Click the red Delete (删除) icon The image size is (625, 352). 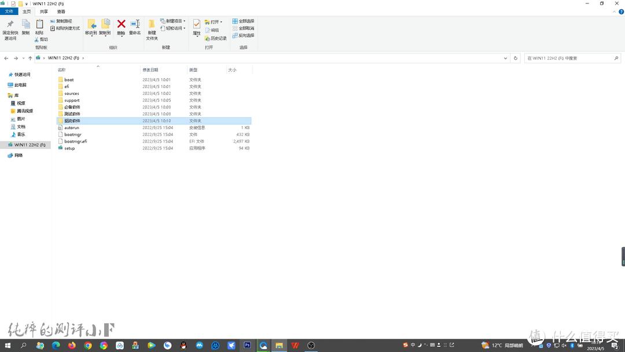[121, 26]
